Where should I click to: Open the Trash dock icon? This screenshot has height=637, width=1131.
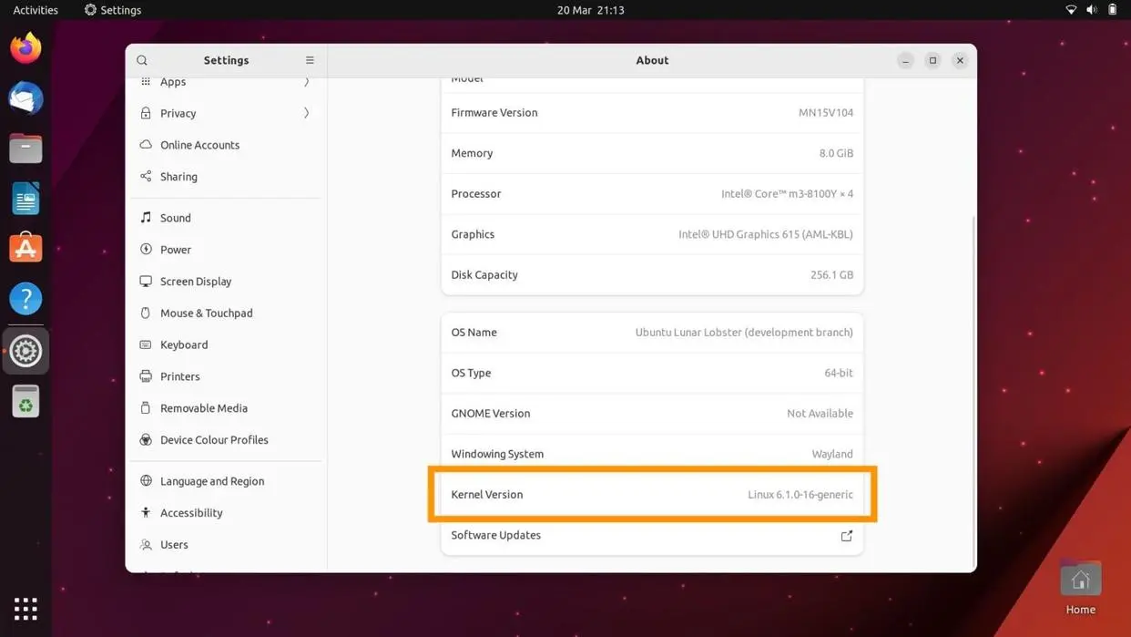(25, 401)
